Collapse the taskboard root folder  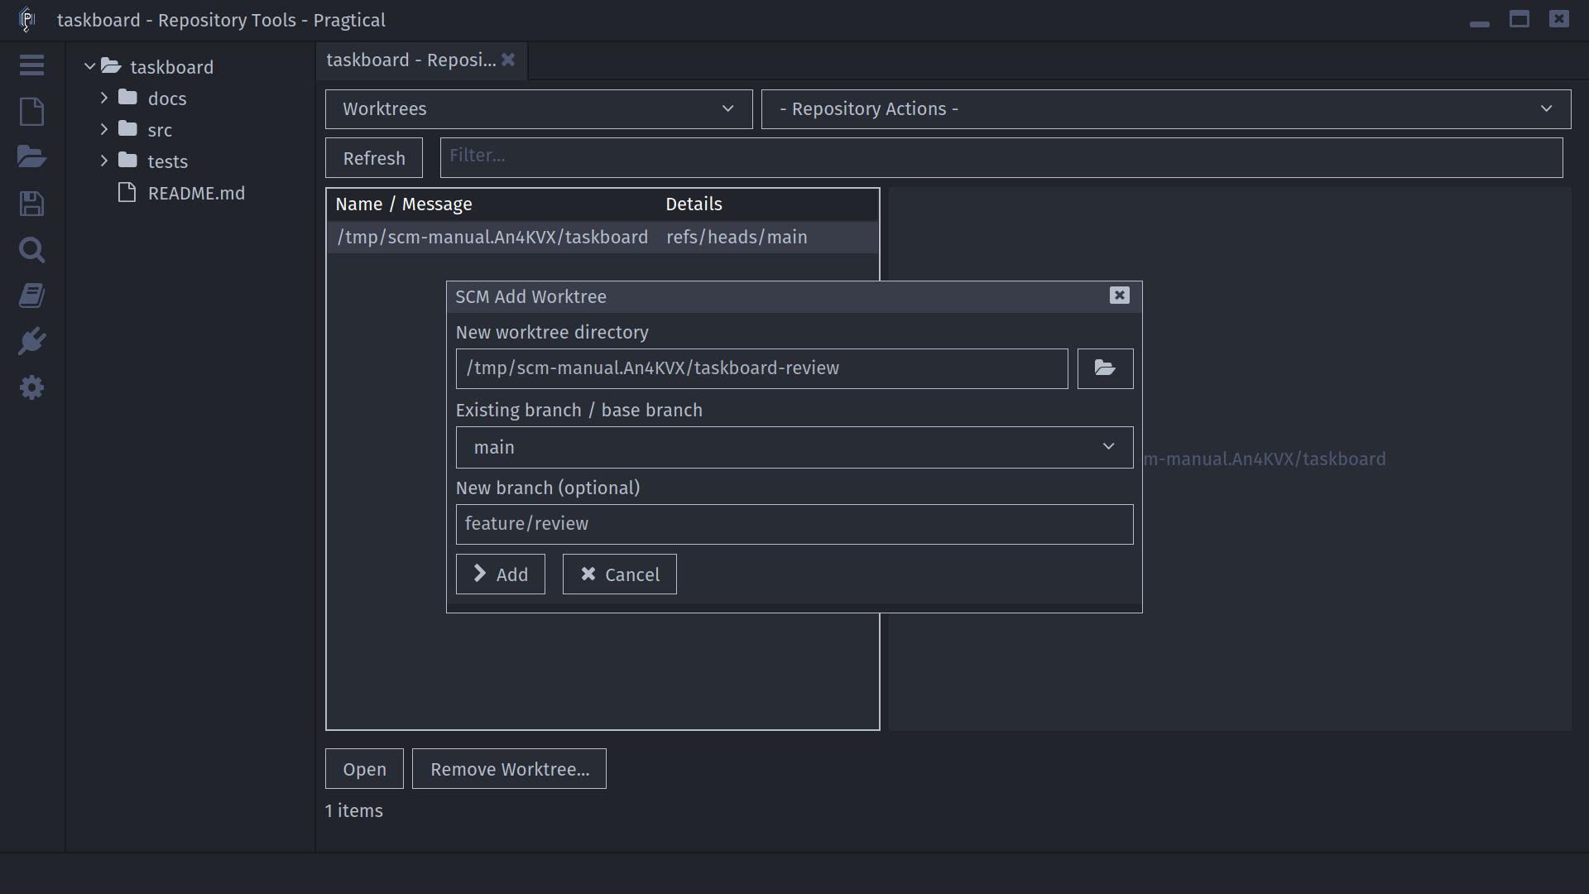click(x=89, y=66)
